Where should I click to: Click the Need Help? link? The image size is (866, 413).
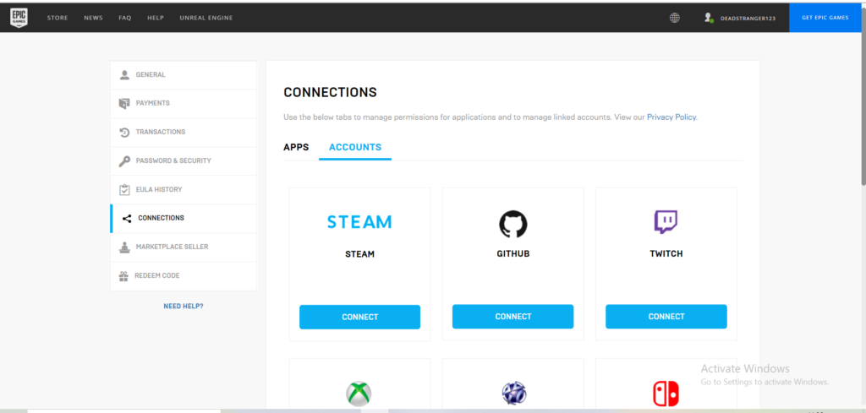coord(184,306)
